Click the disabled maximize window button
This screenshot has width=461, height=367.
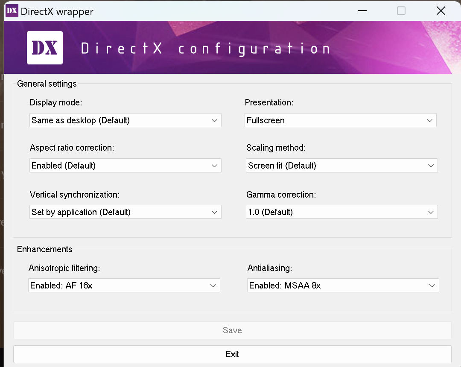tap(401, 11)
